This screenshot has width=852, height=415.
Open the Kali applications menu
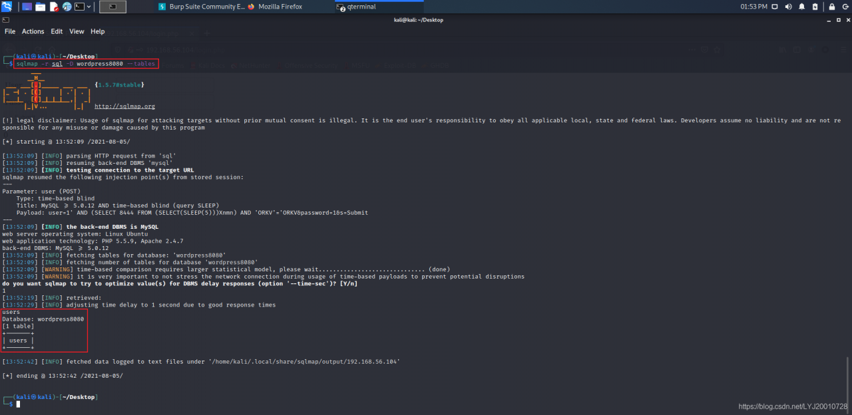7,7
